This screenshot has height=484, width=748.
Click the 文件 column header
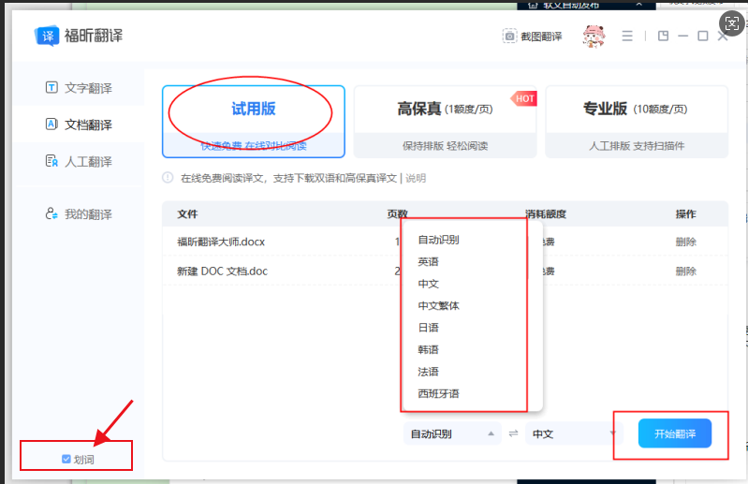(x=187, y=214)
